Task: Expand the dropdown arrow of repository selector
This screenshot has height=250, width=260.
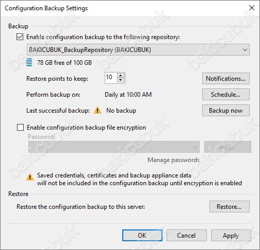Action: [245, 50]
